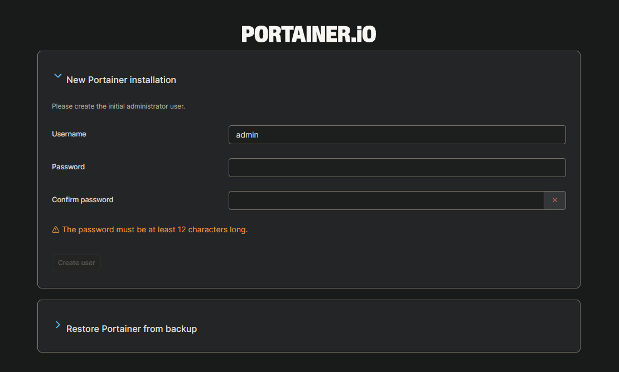The width and height of the screenshot is (619, 372).
Task: Click the orange warning triangle icon
Action: point(56,229)
